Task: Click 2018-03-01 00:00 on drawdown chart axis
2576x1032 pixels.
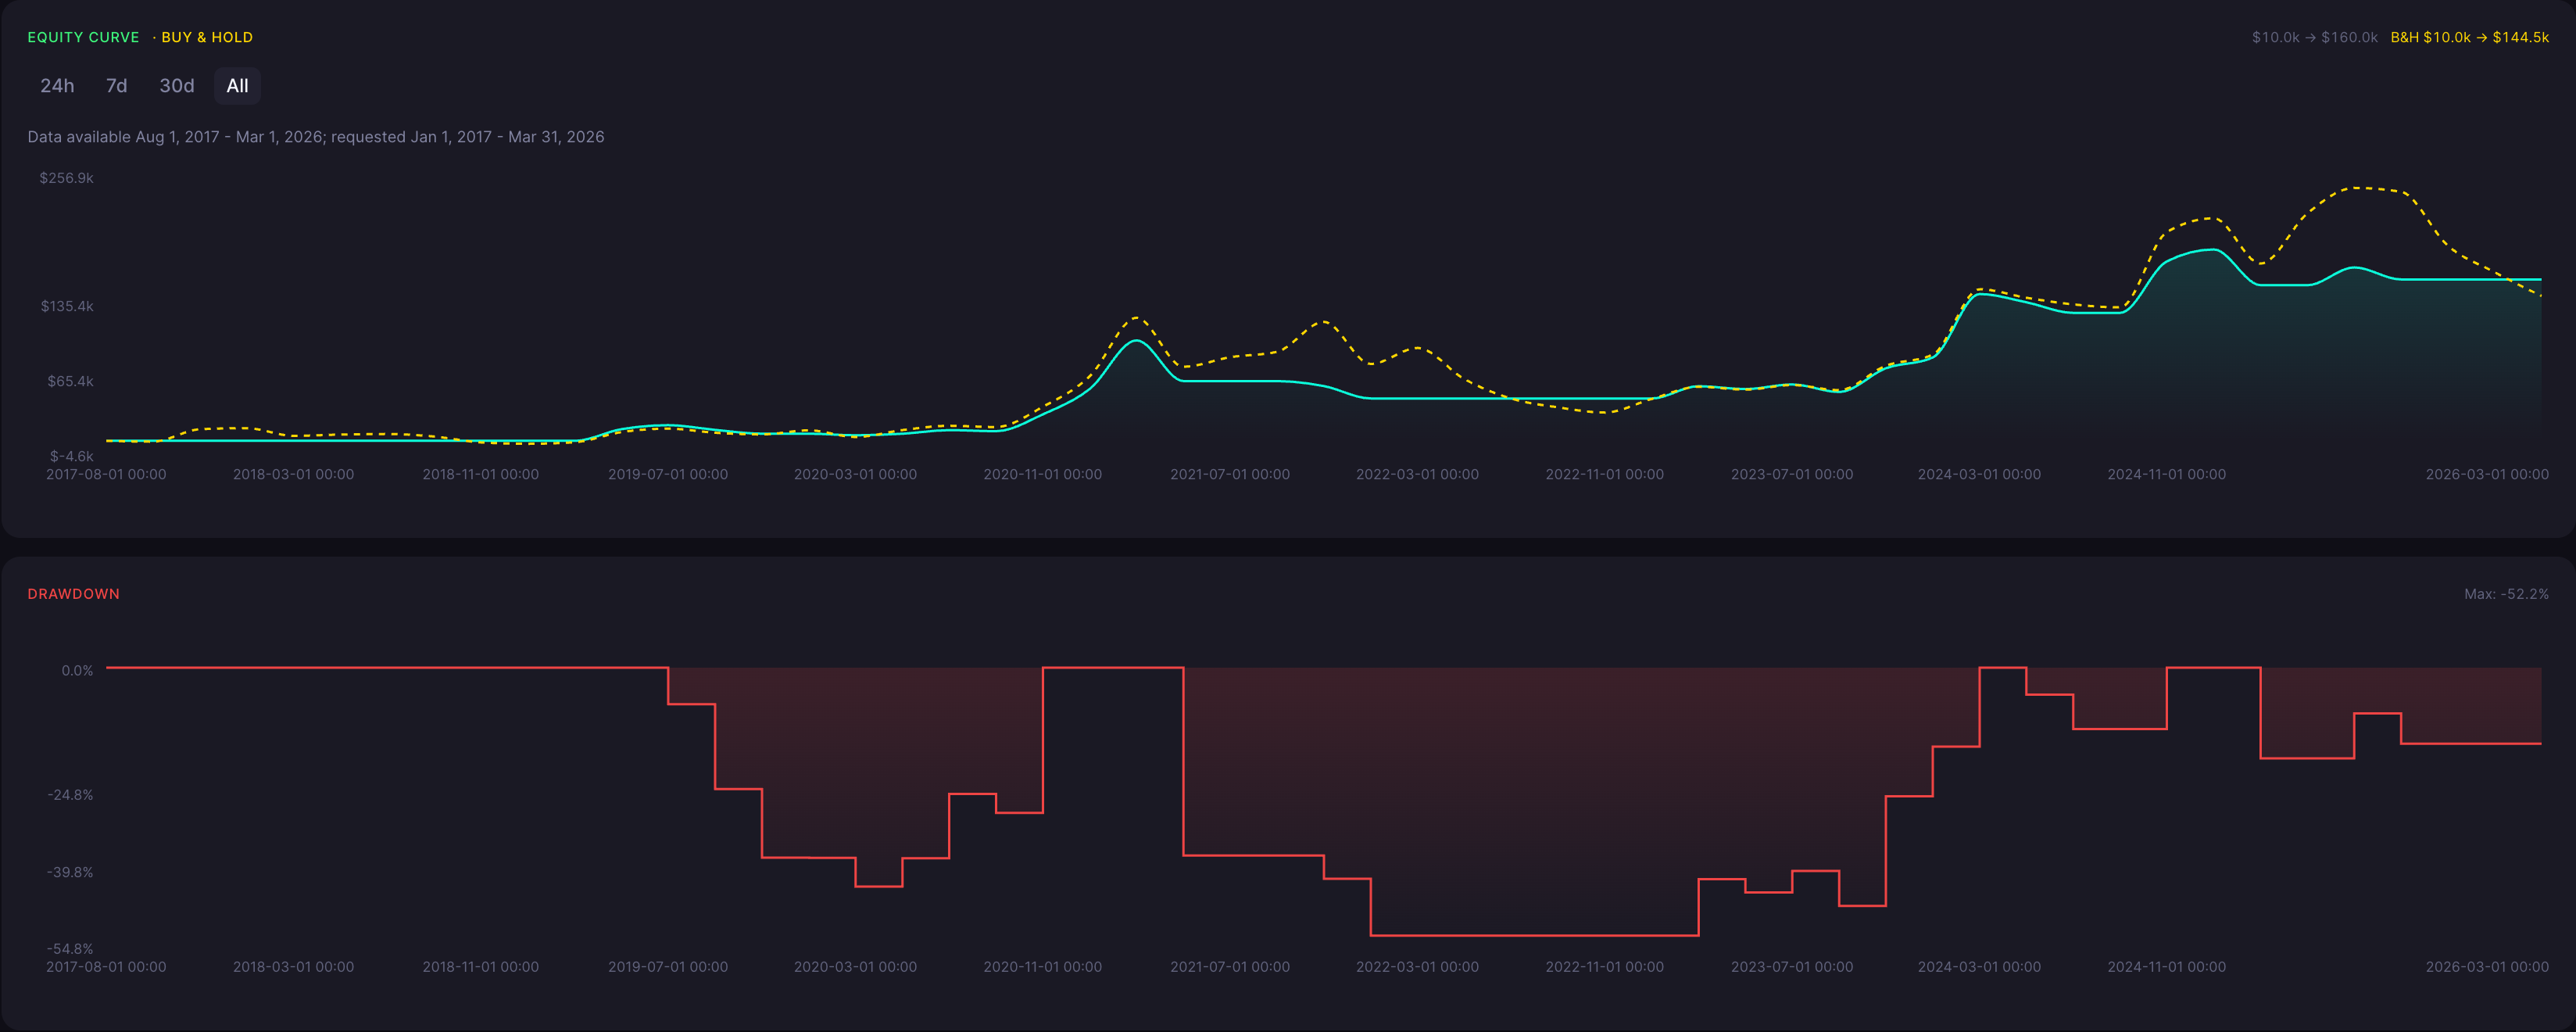Action: coord(293,967)
